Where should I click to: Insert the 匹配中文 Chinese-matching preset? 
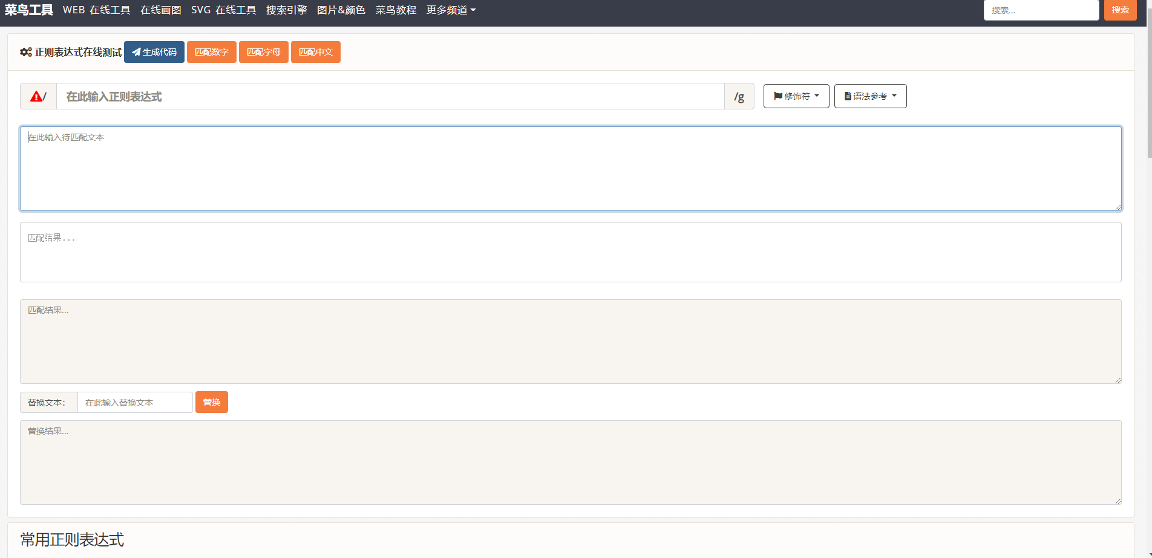pos(315,53)
